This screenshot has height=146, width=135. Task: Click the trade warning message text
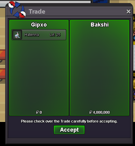[69, 121]
